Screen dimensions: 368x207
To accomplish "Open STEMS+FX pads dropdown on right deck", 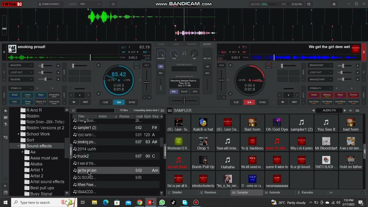I will (x=320, y=88).
